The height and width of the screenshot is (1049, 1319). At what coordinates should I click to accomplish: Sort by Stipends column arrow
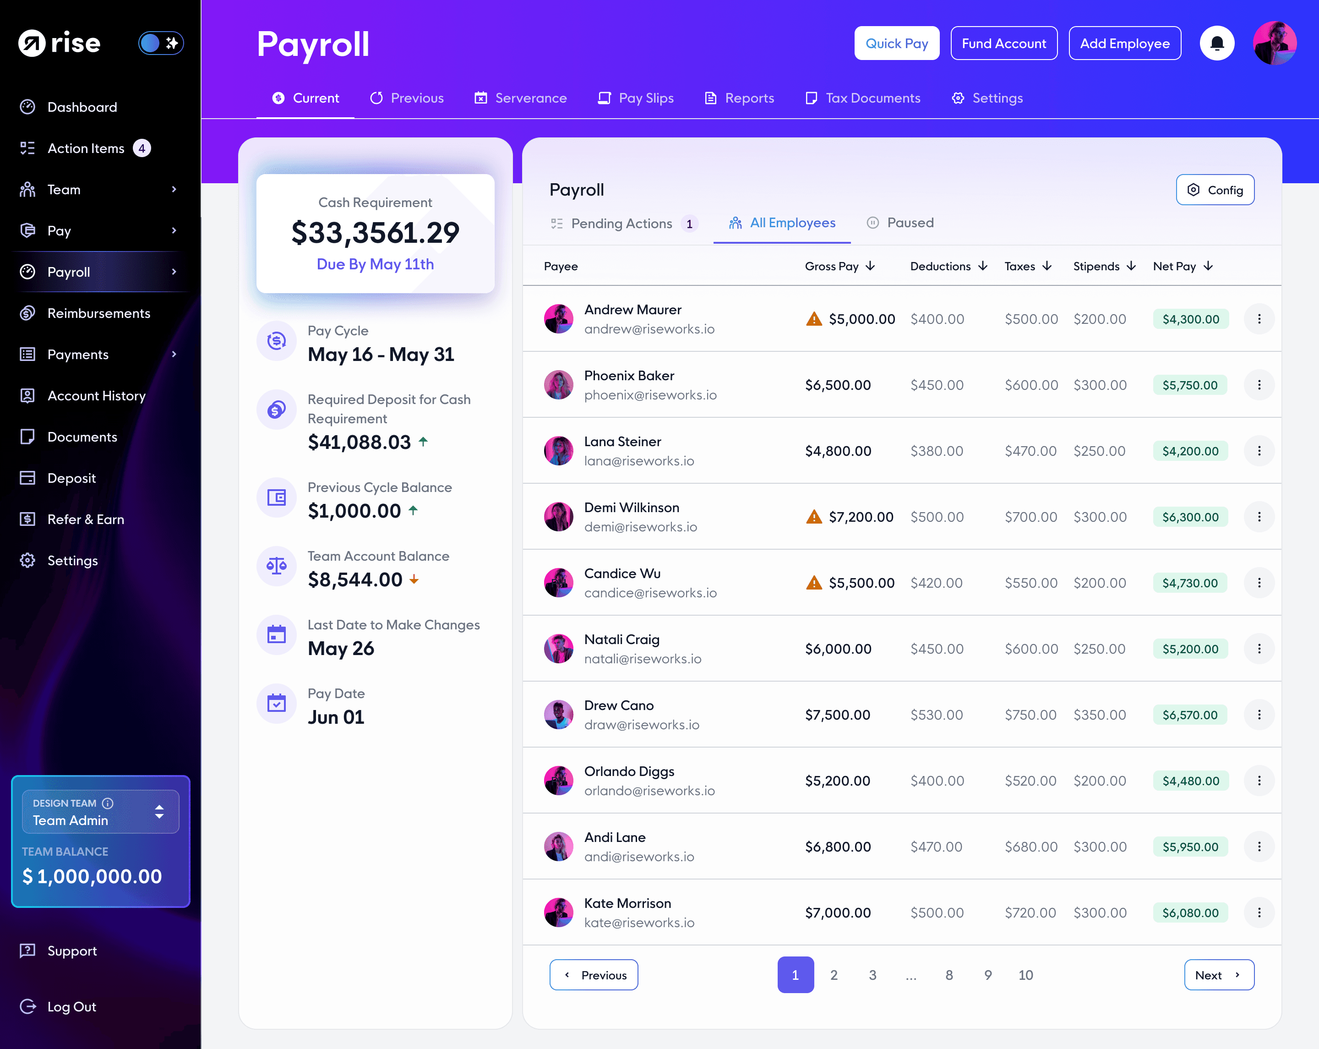(x=1131, y=266)
